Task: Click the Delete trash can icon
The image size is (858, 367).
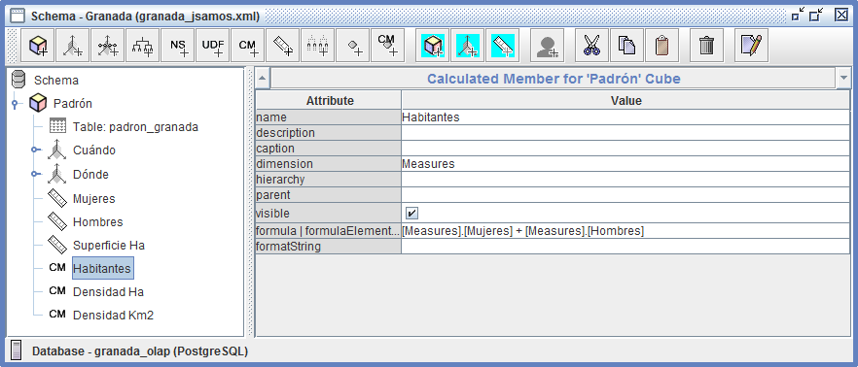Action: click(x=707, y=45)
